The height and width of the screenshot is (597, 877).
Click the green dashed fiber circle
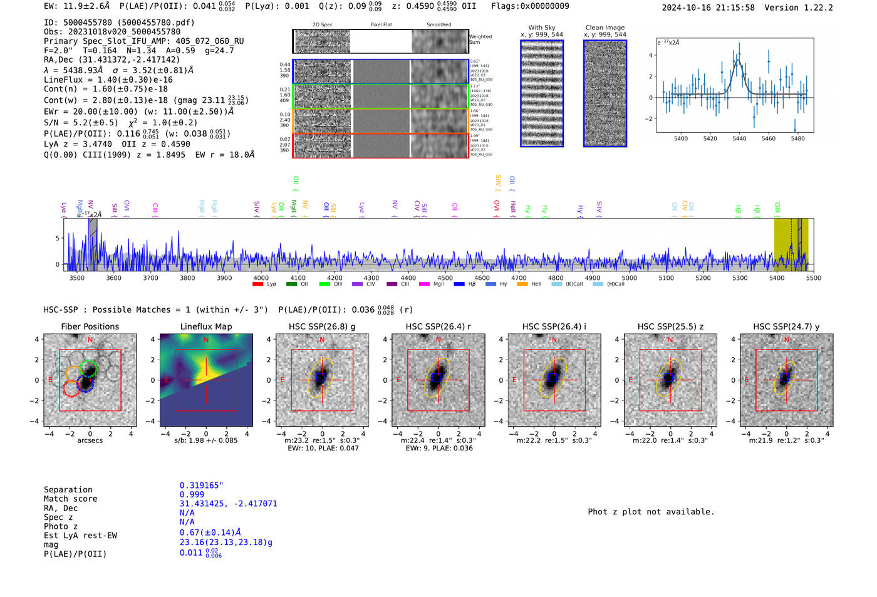(89, 368)
